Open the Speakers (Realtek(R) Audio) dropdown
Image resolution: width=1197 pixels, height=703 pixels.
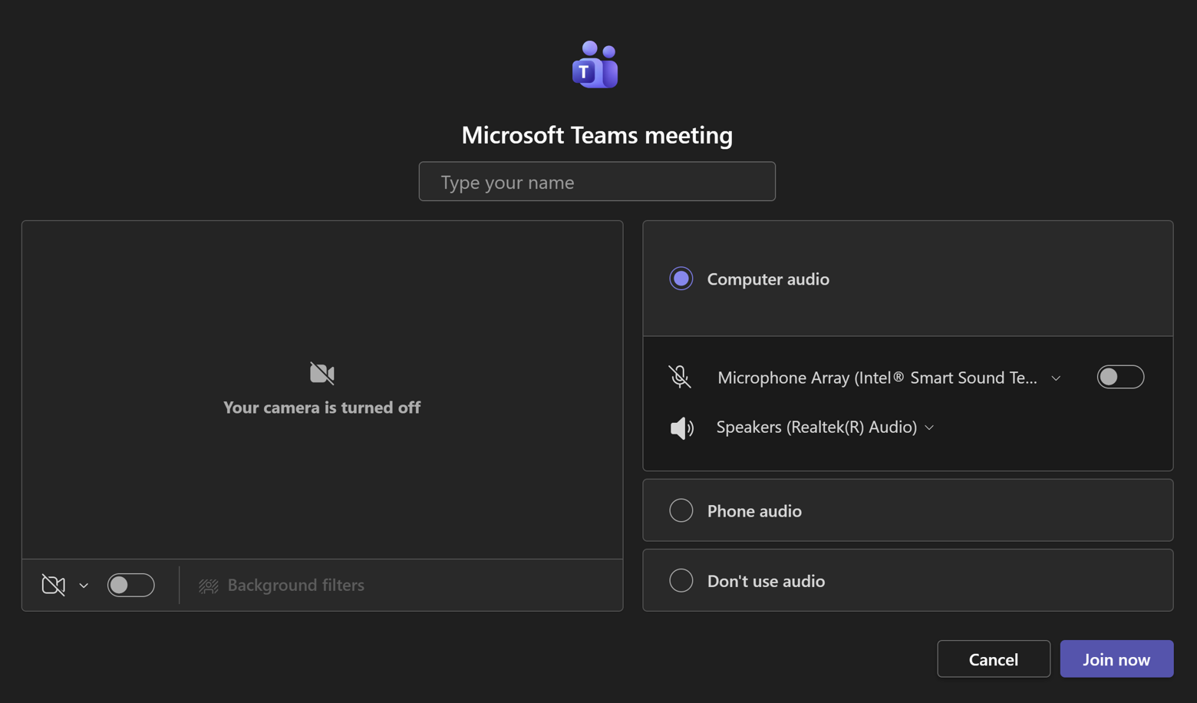point(826,427)
